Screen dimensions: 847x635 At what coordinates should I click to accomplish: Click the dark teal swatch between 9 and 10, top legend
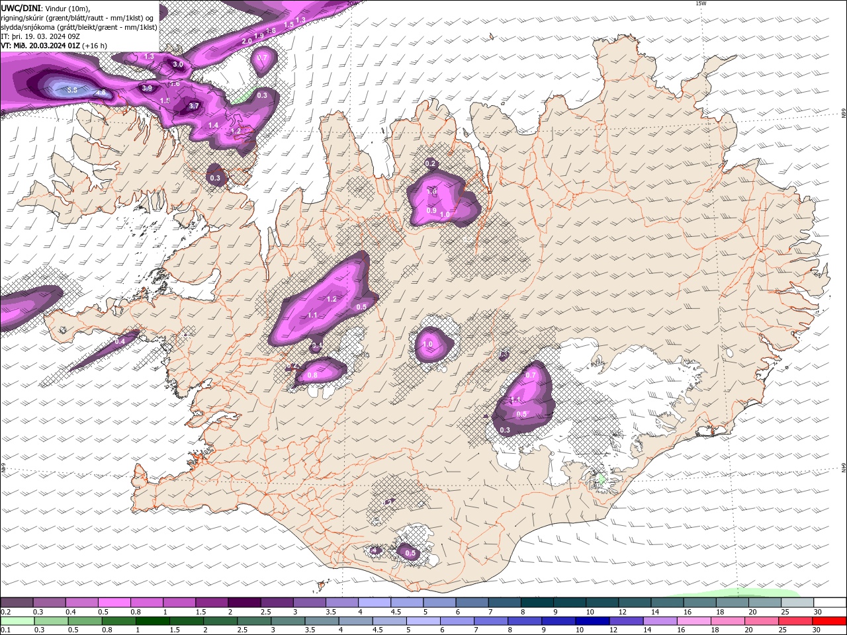(569, 603)
